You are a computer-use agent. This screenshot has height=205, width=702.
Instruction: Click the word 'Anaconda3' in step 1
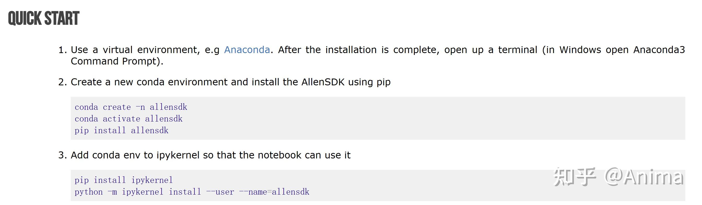coord(659,50)
